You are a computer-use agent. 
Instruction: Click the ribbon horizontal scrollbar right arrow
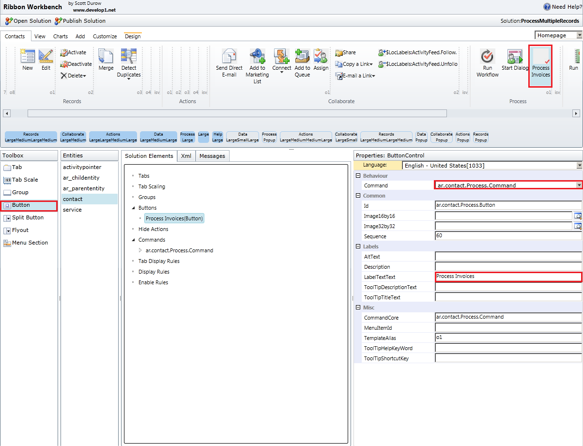pyautogui.click(x=576, y=113)
